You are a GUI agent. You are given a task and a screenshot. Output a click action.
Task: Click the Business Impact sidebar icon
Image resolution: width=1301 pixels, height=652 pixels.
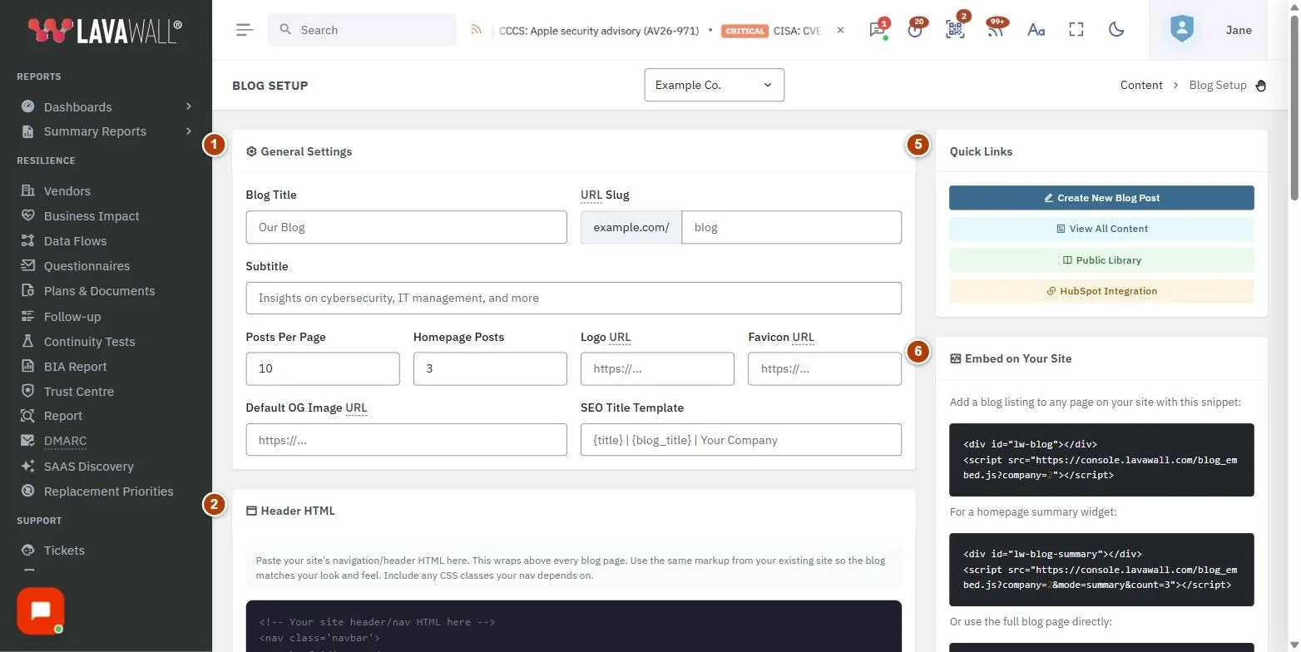coord(28,215)
